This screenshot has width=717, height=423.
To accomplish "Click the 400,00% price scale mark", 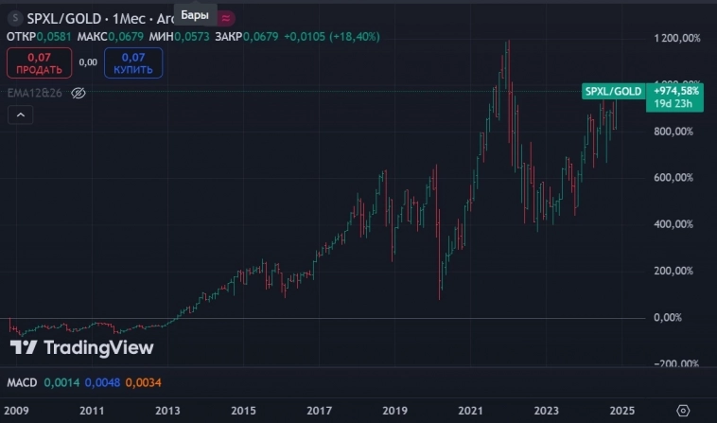I will click(x=673, y=224).
